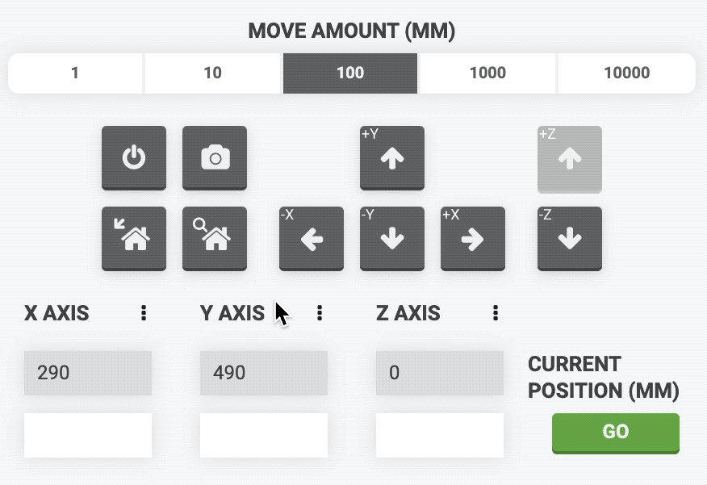Set move amount to 10 mm
This screenshot has height=485, width=707.
click(213, 73)
